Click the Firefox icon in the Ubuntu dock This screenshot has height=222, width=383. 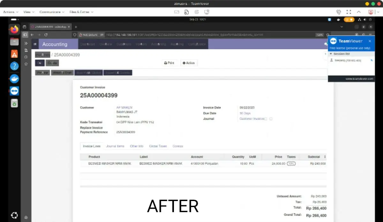(x=14, y=30)
